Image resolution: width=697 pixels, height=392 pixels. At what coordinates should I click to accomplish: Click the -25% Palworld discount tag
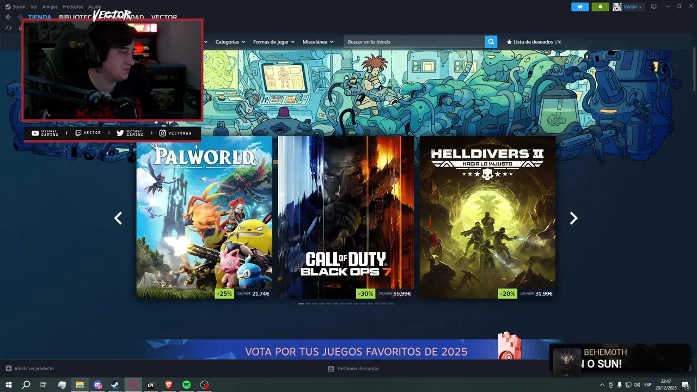pyautogui.click(x=224, y=293)
